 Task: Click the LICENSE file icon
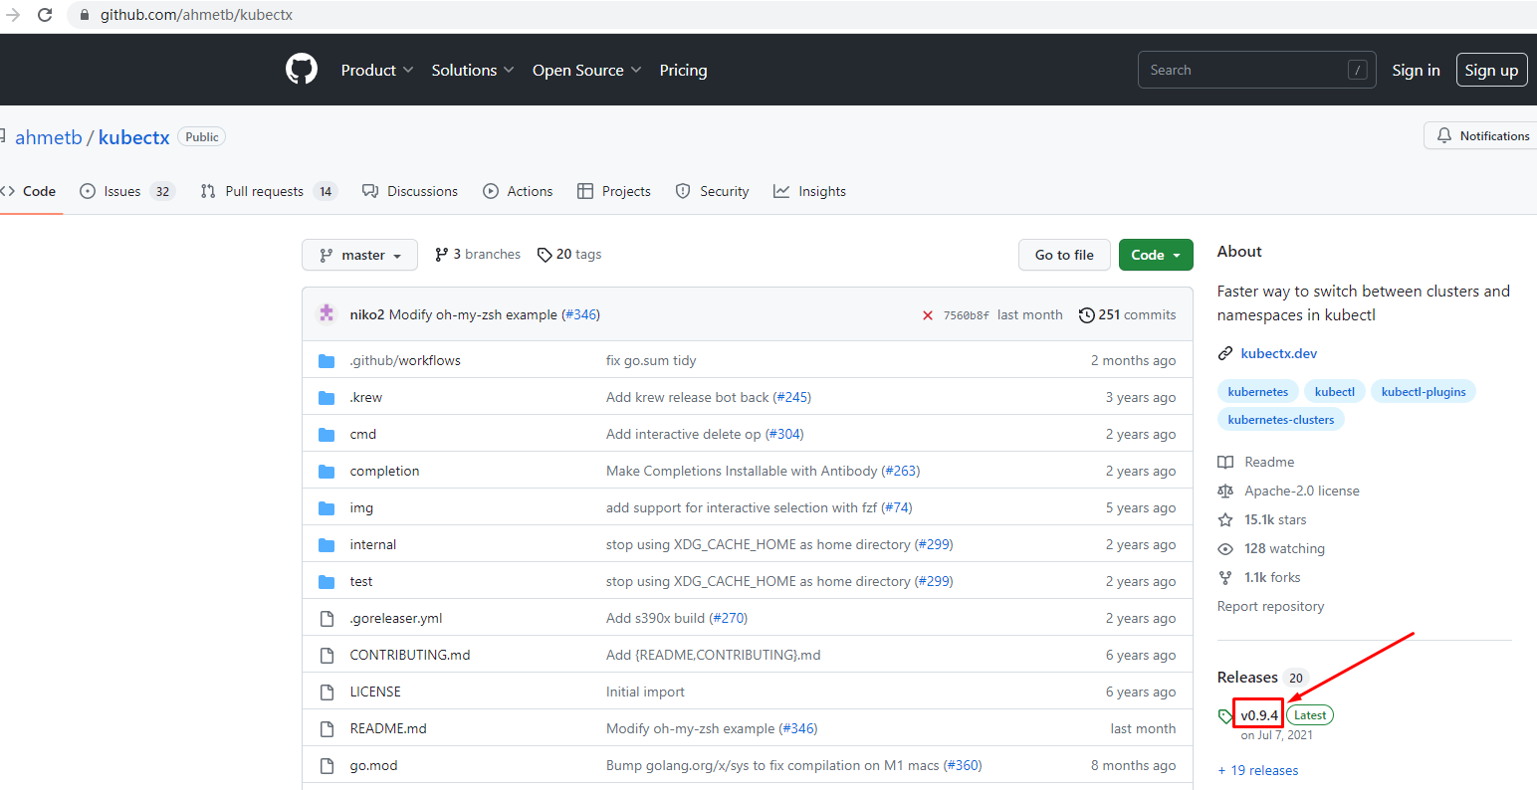tap(327, 691)
